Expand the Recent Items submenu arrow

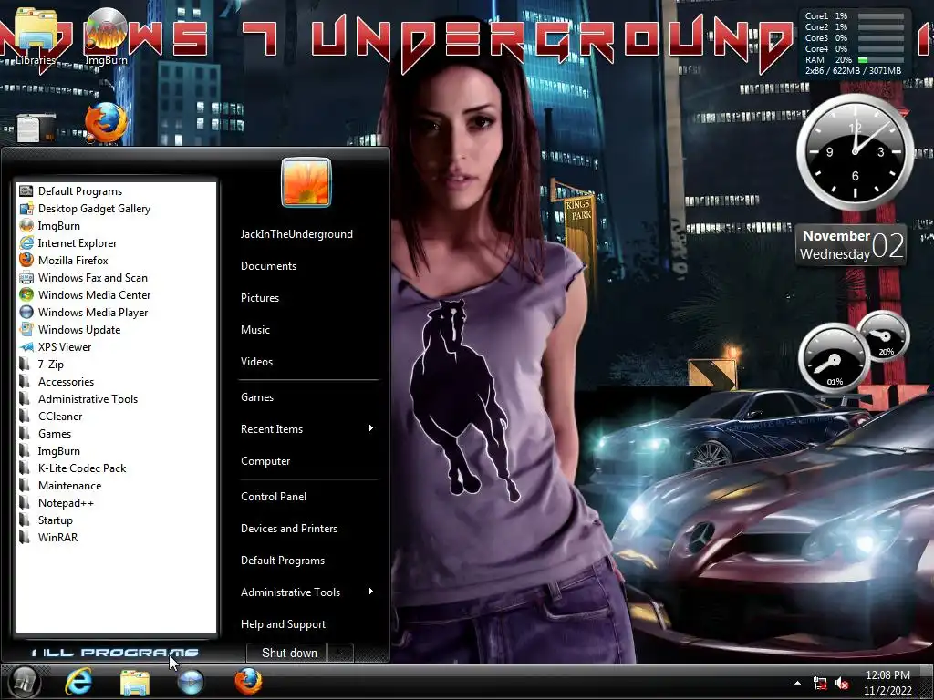[371, 428]
